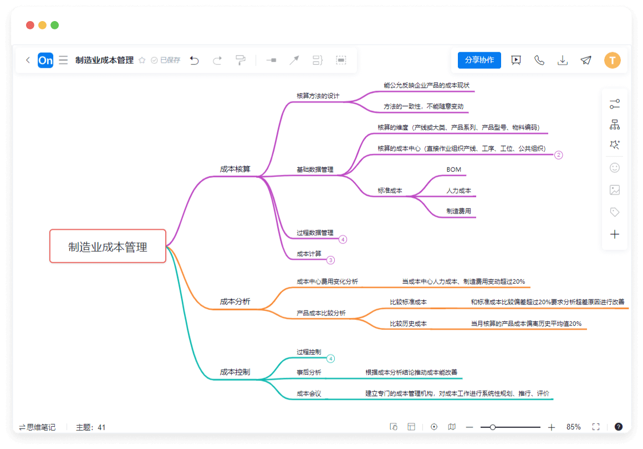Switch to 思维笔记 mode
This screenshot has width=643, height=449.
click(37, 427)
